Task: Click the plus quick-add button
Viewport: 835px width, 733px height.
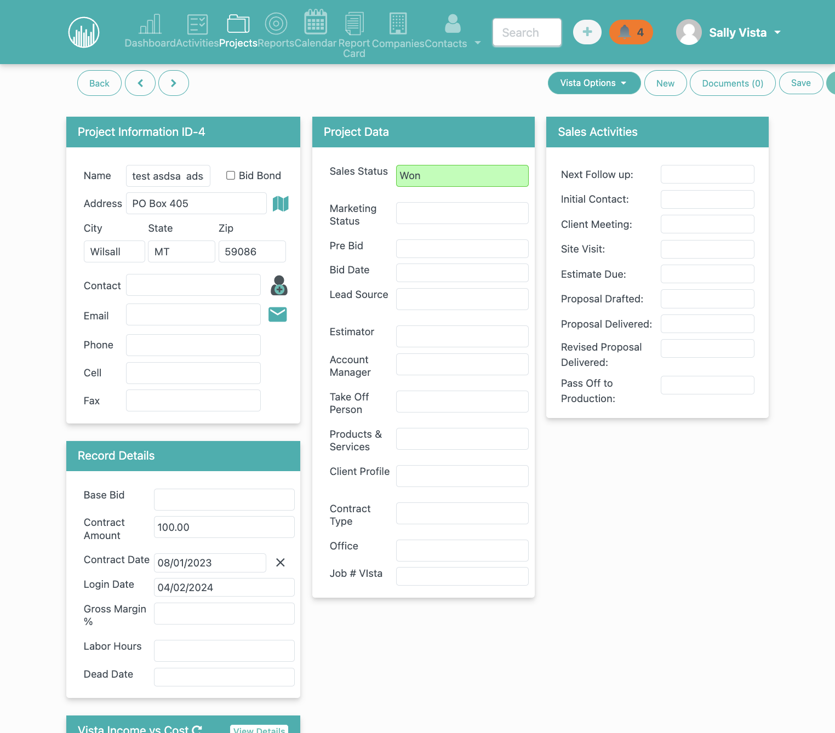Action: [x=587, y=32]
